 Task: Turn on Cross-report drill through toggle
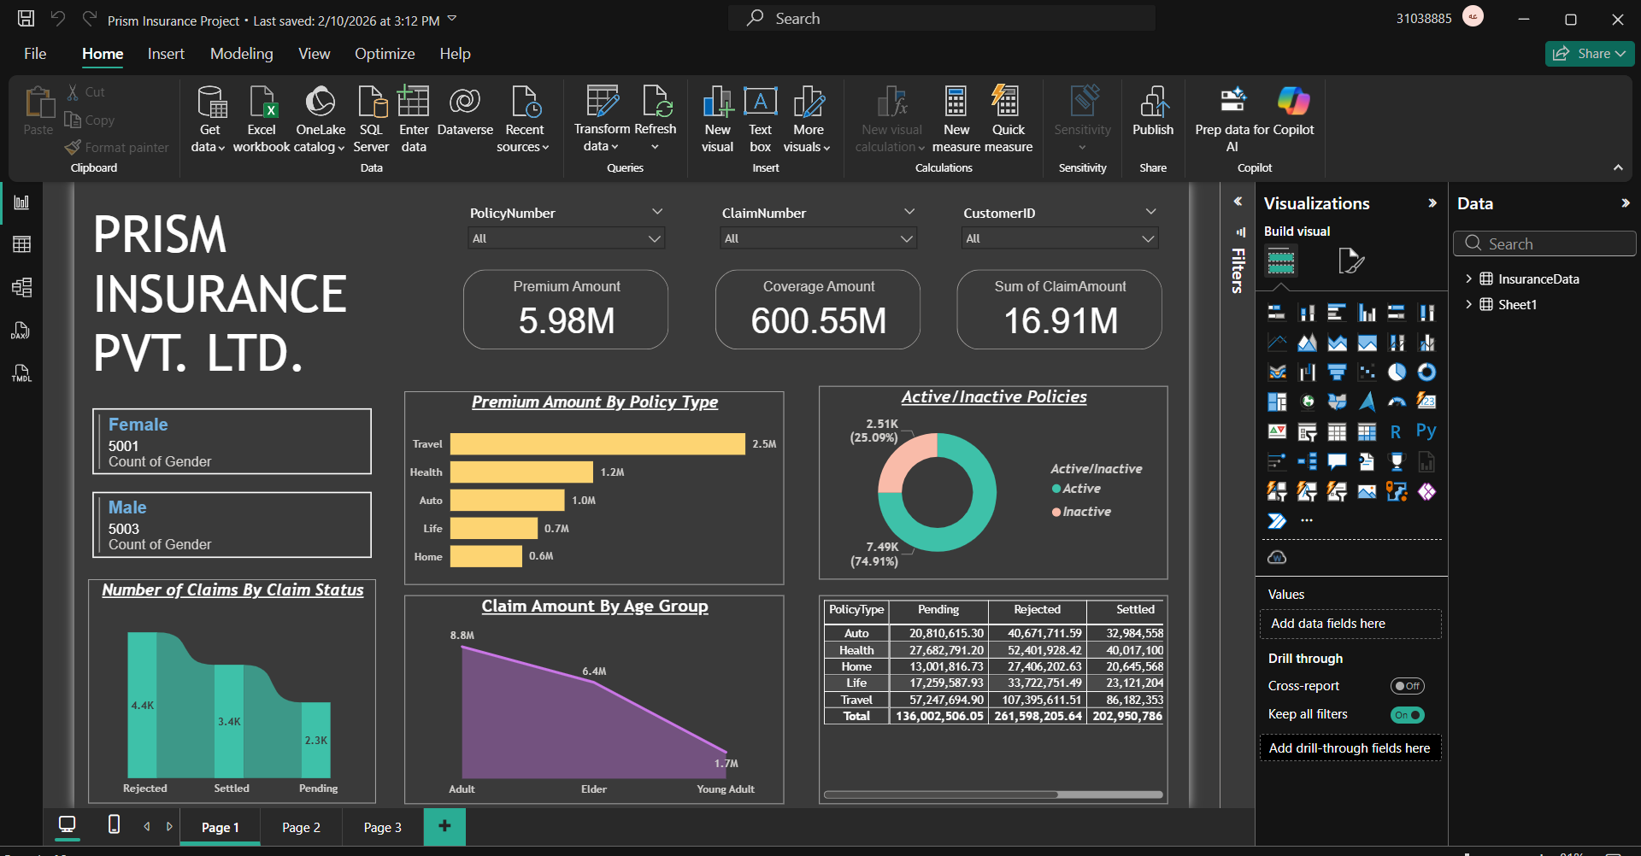[1407, 686]
